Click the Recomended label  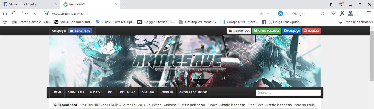pos(65,105)
